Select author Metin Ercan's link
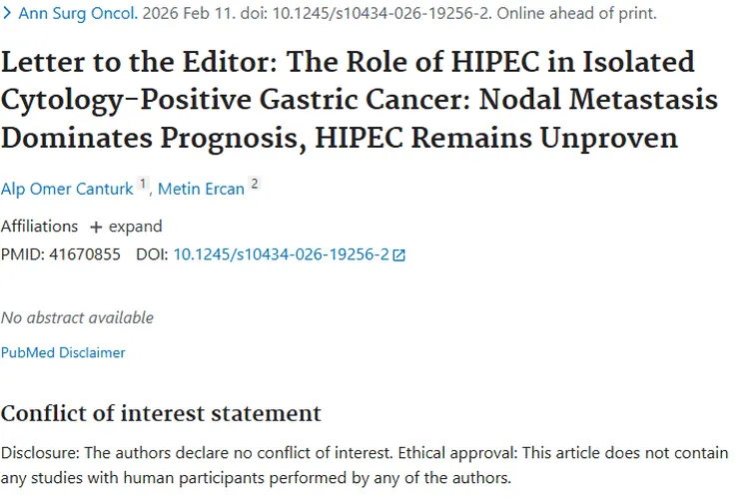749x499 pixels. coord(201,189)
